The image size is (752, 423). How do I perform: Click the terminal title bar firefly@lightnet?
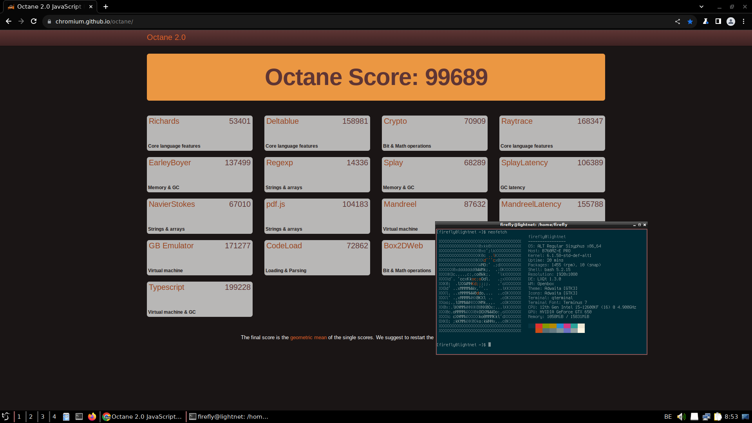pyautogui.click(x=533, y=225)
